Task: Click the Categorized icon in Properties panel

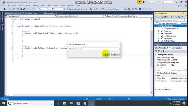Action: [156, 52]
